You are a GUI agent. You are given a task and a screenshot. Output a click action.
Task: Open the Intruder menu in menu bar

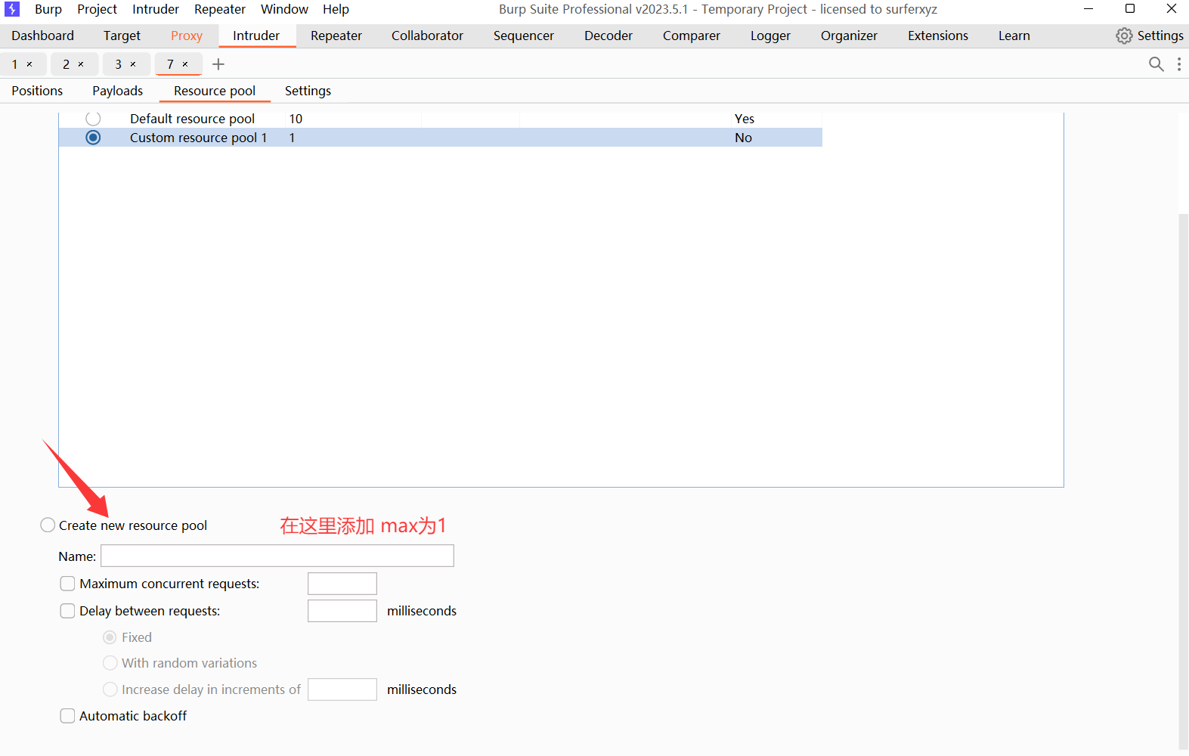pos(156,9)
